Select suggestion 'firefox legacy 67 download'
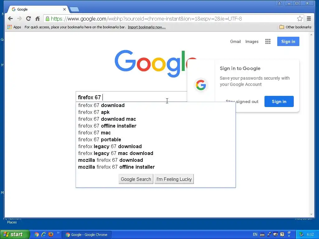The height and width of the screenshot is (239, 319). [x=156, y=146]
